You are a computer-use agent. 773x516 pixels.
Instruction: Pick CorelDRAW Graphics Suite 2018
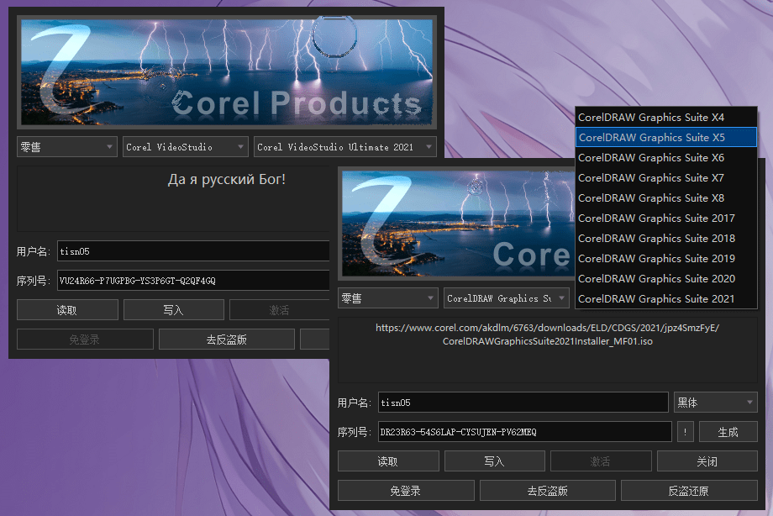[666, 239]
